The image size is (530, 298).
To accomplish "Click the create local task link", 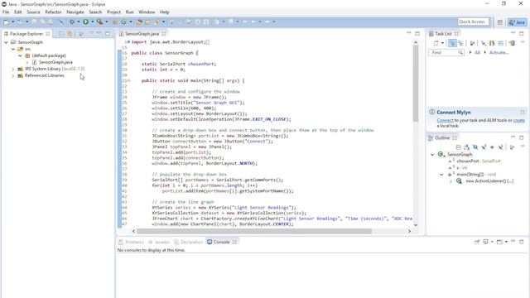I will (x=519, y=120).
